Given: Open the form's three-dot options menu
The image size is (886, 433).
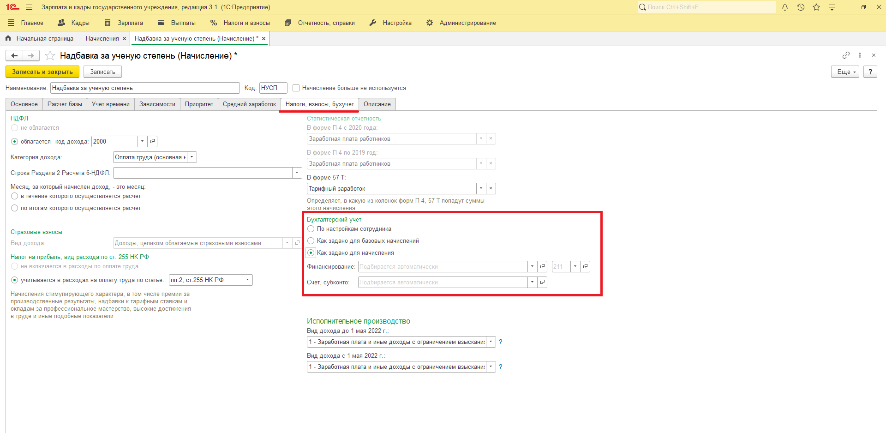Looking at the screenshot, I should (x=860, y=55).
